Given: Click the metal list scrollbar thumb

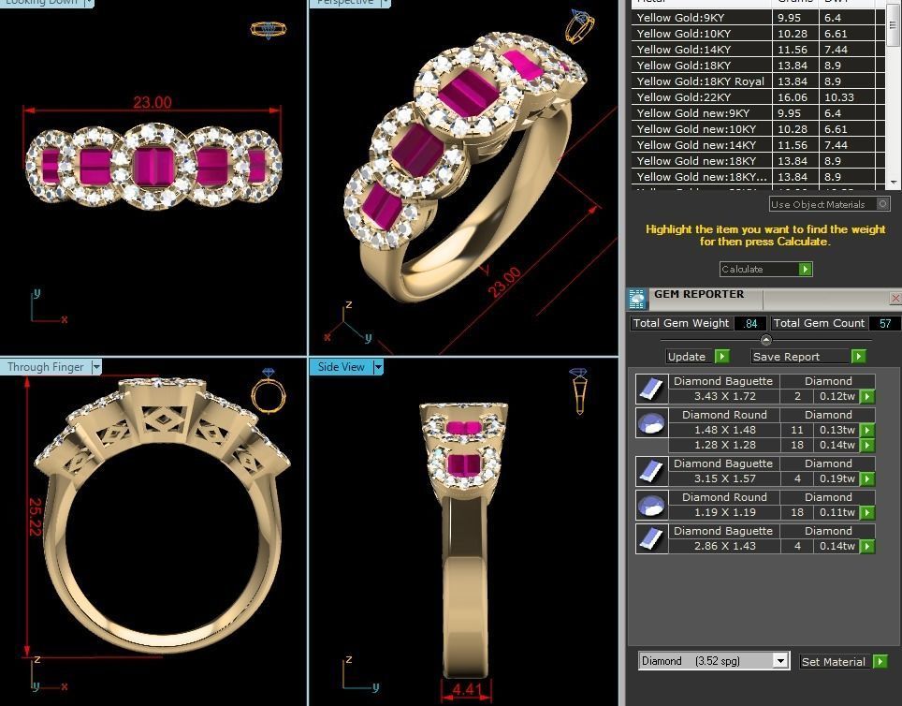Looking at the screenshot, I should click(894, 26).
